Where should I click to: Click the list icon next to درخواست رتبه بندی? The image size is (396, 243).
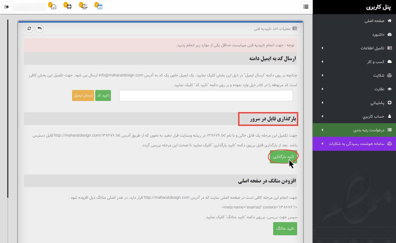coord(390,130)
